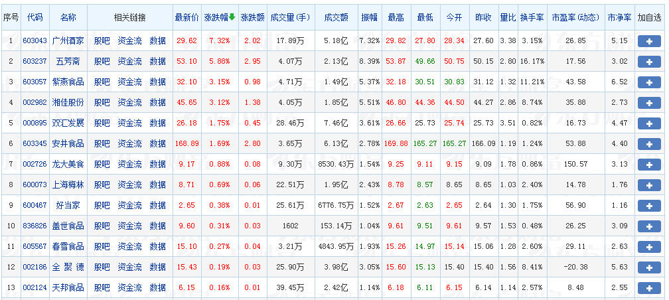Open 资金流 for 龙大美食
669x300 pixels.
click(x=129, y=165)
